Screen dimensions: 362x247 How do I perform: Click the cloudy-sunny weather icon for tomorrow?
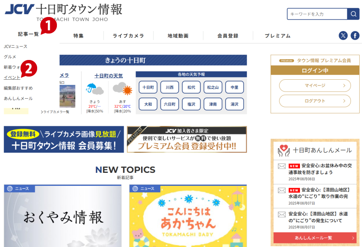pos(123,88)
